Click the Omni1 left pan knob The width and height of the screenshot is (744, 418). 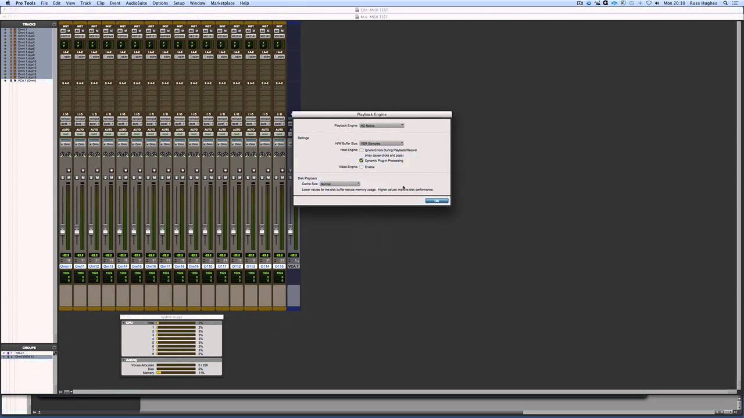pyautogui.click(x=63, y=154)
